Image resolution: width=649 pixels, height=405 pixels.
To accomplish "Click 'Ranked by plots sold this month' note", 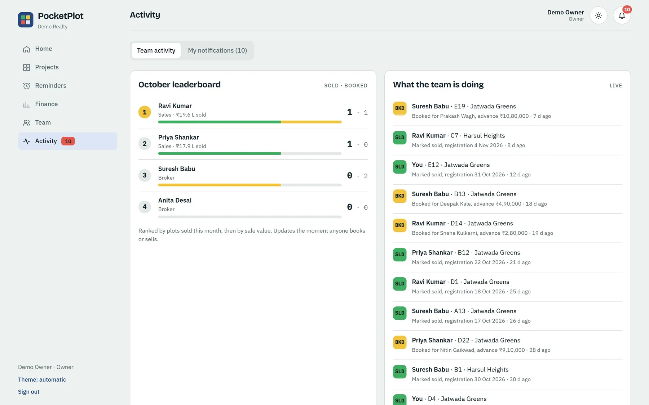I will pos(252,235).
